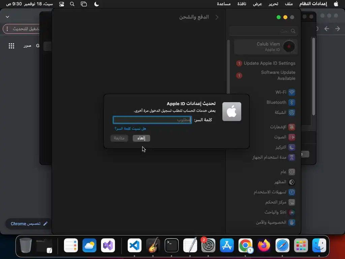Click scrollbar in window behind Settings
345x259 pixels.
click(314, 77)
